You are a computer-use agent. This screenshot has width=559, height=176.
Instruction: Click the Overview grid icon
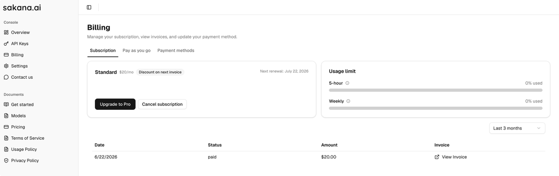pos(6,33)
